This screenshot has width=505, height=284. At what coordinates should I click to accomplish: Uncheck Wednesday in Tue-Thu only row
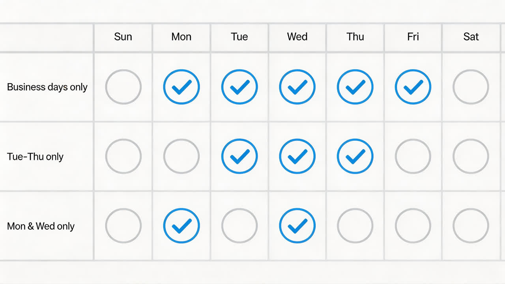coord(297,156)
